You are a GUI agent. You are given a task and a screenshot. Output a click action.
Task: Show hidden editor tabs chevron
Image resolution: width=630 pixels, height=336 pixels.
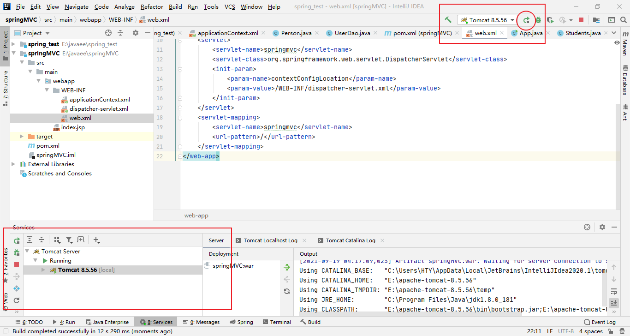(x=614, y=33)
